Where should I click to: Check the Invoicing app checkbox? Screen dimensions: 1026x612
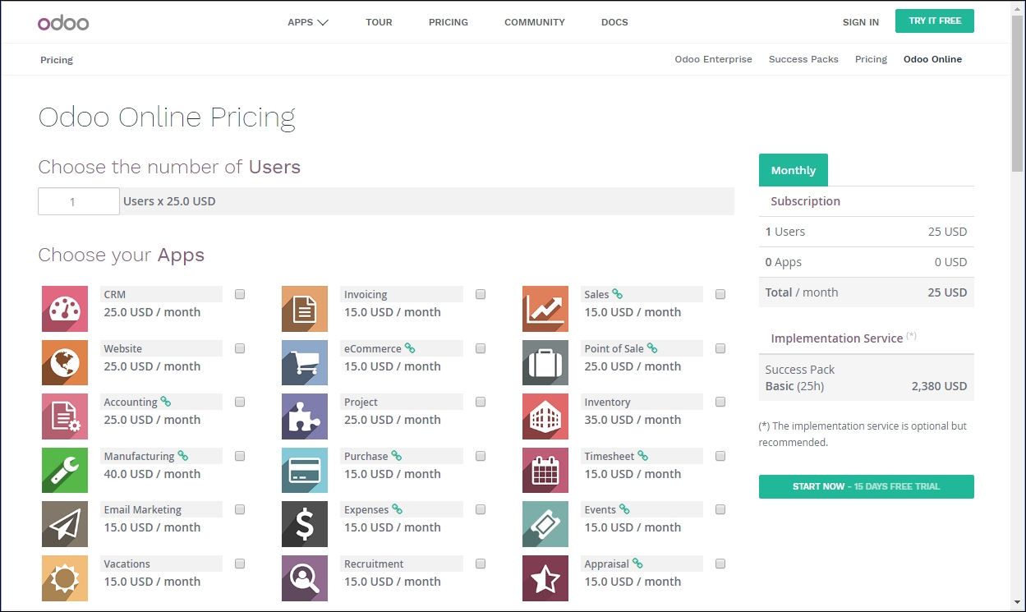(x=481, y=294)
